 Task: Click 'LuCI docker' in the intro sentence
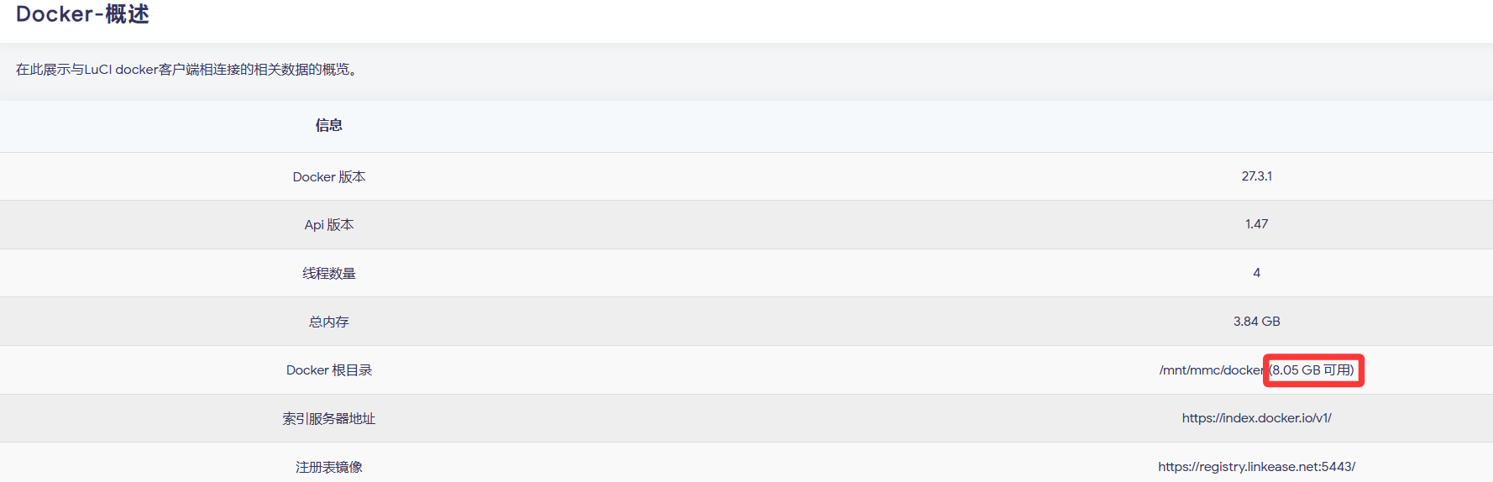pos(121,70)
